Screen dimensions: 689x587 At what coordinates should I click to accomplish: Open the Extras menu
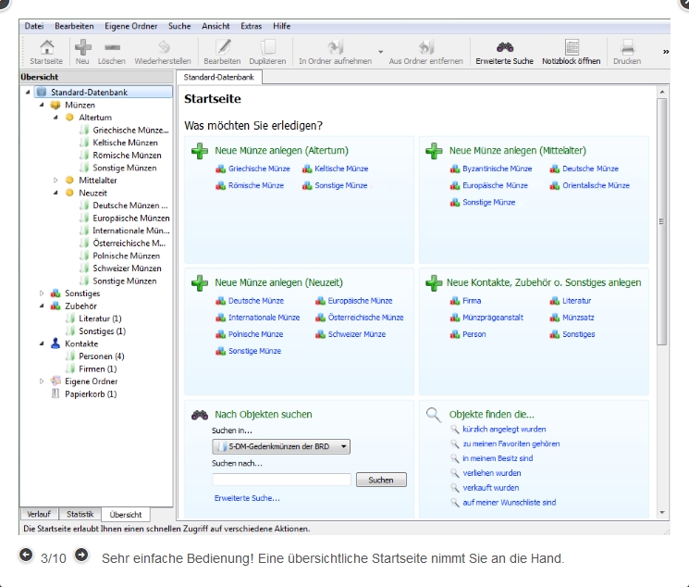click(251, 26)
